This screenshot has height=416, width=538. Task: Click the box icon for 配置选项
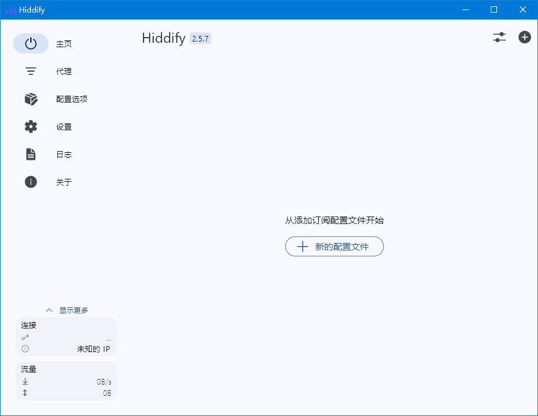point(31,99)
